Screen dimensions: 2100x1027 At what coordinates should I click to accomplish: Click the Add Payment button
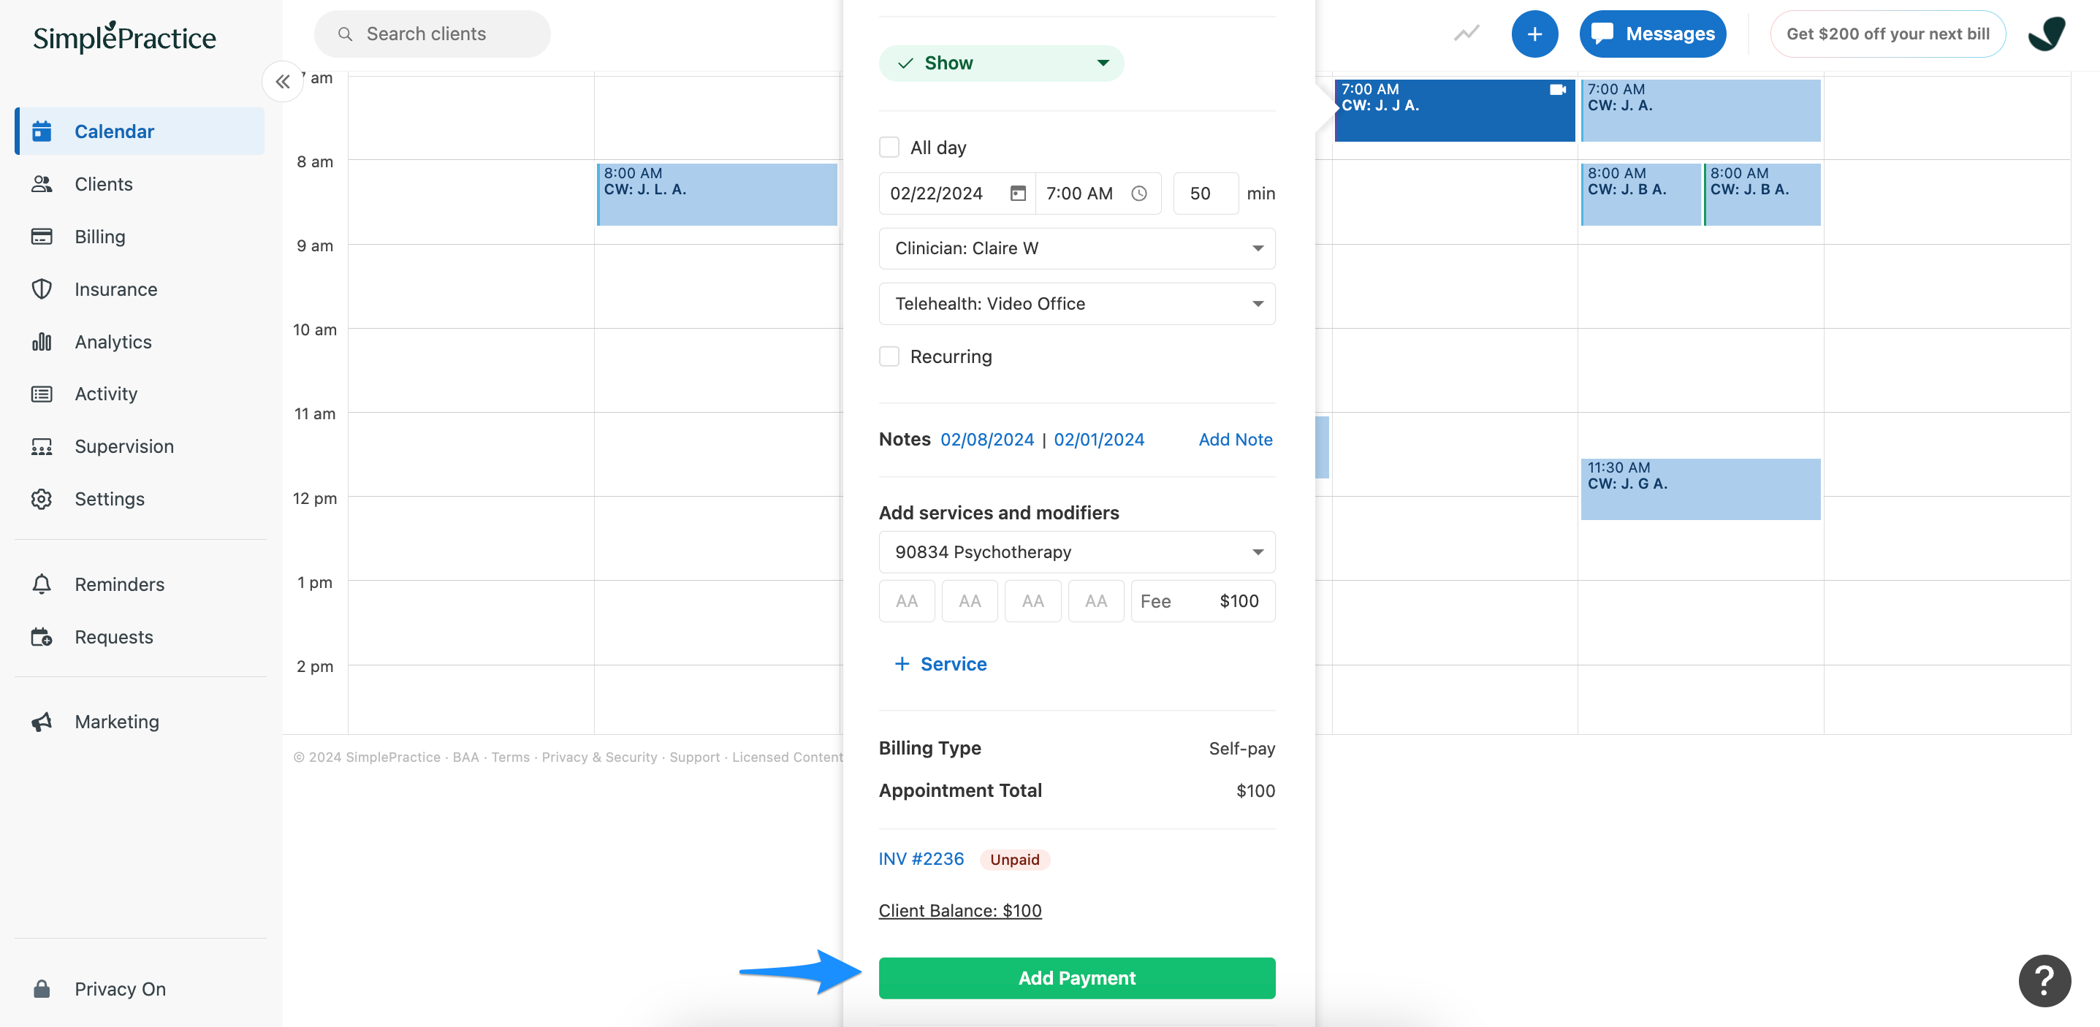point(1076,977)
